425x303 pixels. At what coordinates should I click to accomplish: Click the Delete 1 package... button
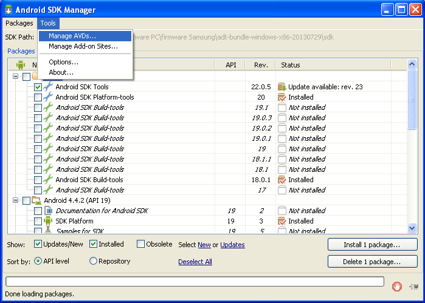[x=373, y=262]
